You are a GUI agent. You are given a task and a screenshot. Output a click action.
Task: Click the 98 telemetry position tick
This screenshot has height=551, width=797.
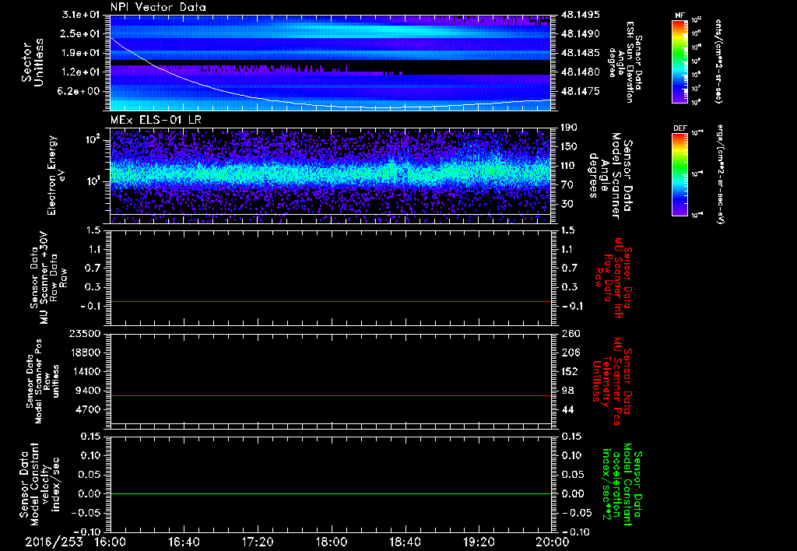tap(567, 391)
